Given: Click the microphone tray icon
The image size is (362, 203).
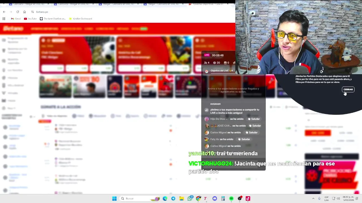Looking at the screenshot, I should [319, 198].
